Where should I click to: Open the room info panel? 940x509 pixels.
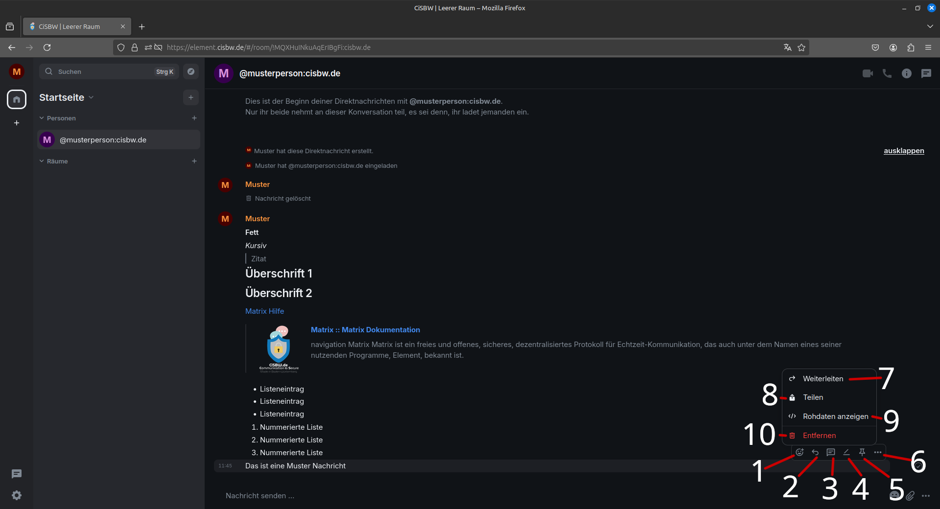coord(907,73)
